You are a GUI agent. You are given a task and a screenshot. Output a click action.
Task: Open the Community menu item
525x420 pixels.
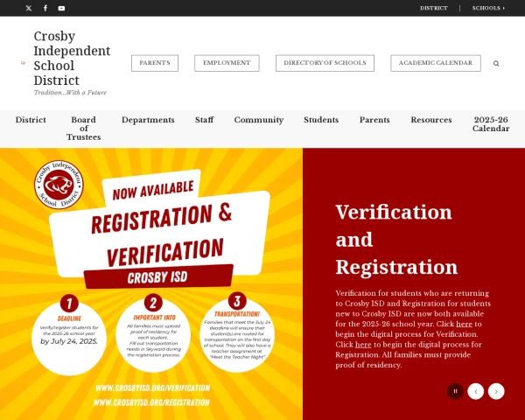point(259,120)
